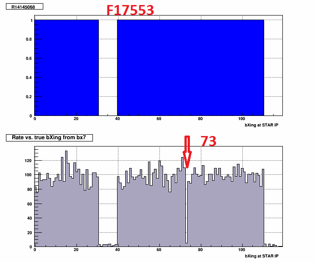Click the y-axis value 0.4 on top plot
317x262 pixels.
(x=29, y=78)
